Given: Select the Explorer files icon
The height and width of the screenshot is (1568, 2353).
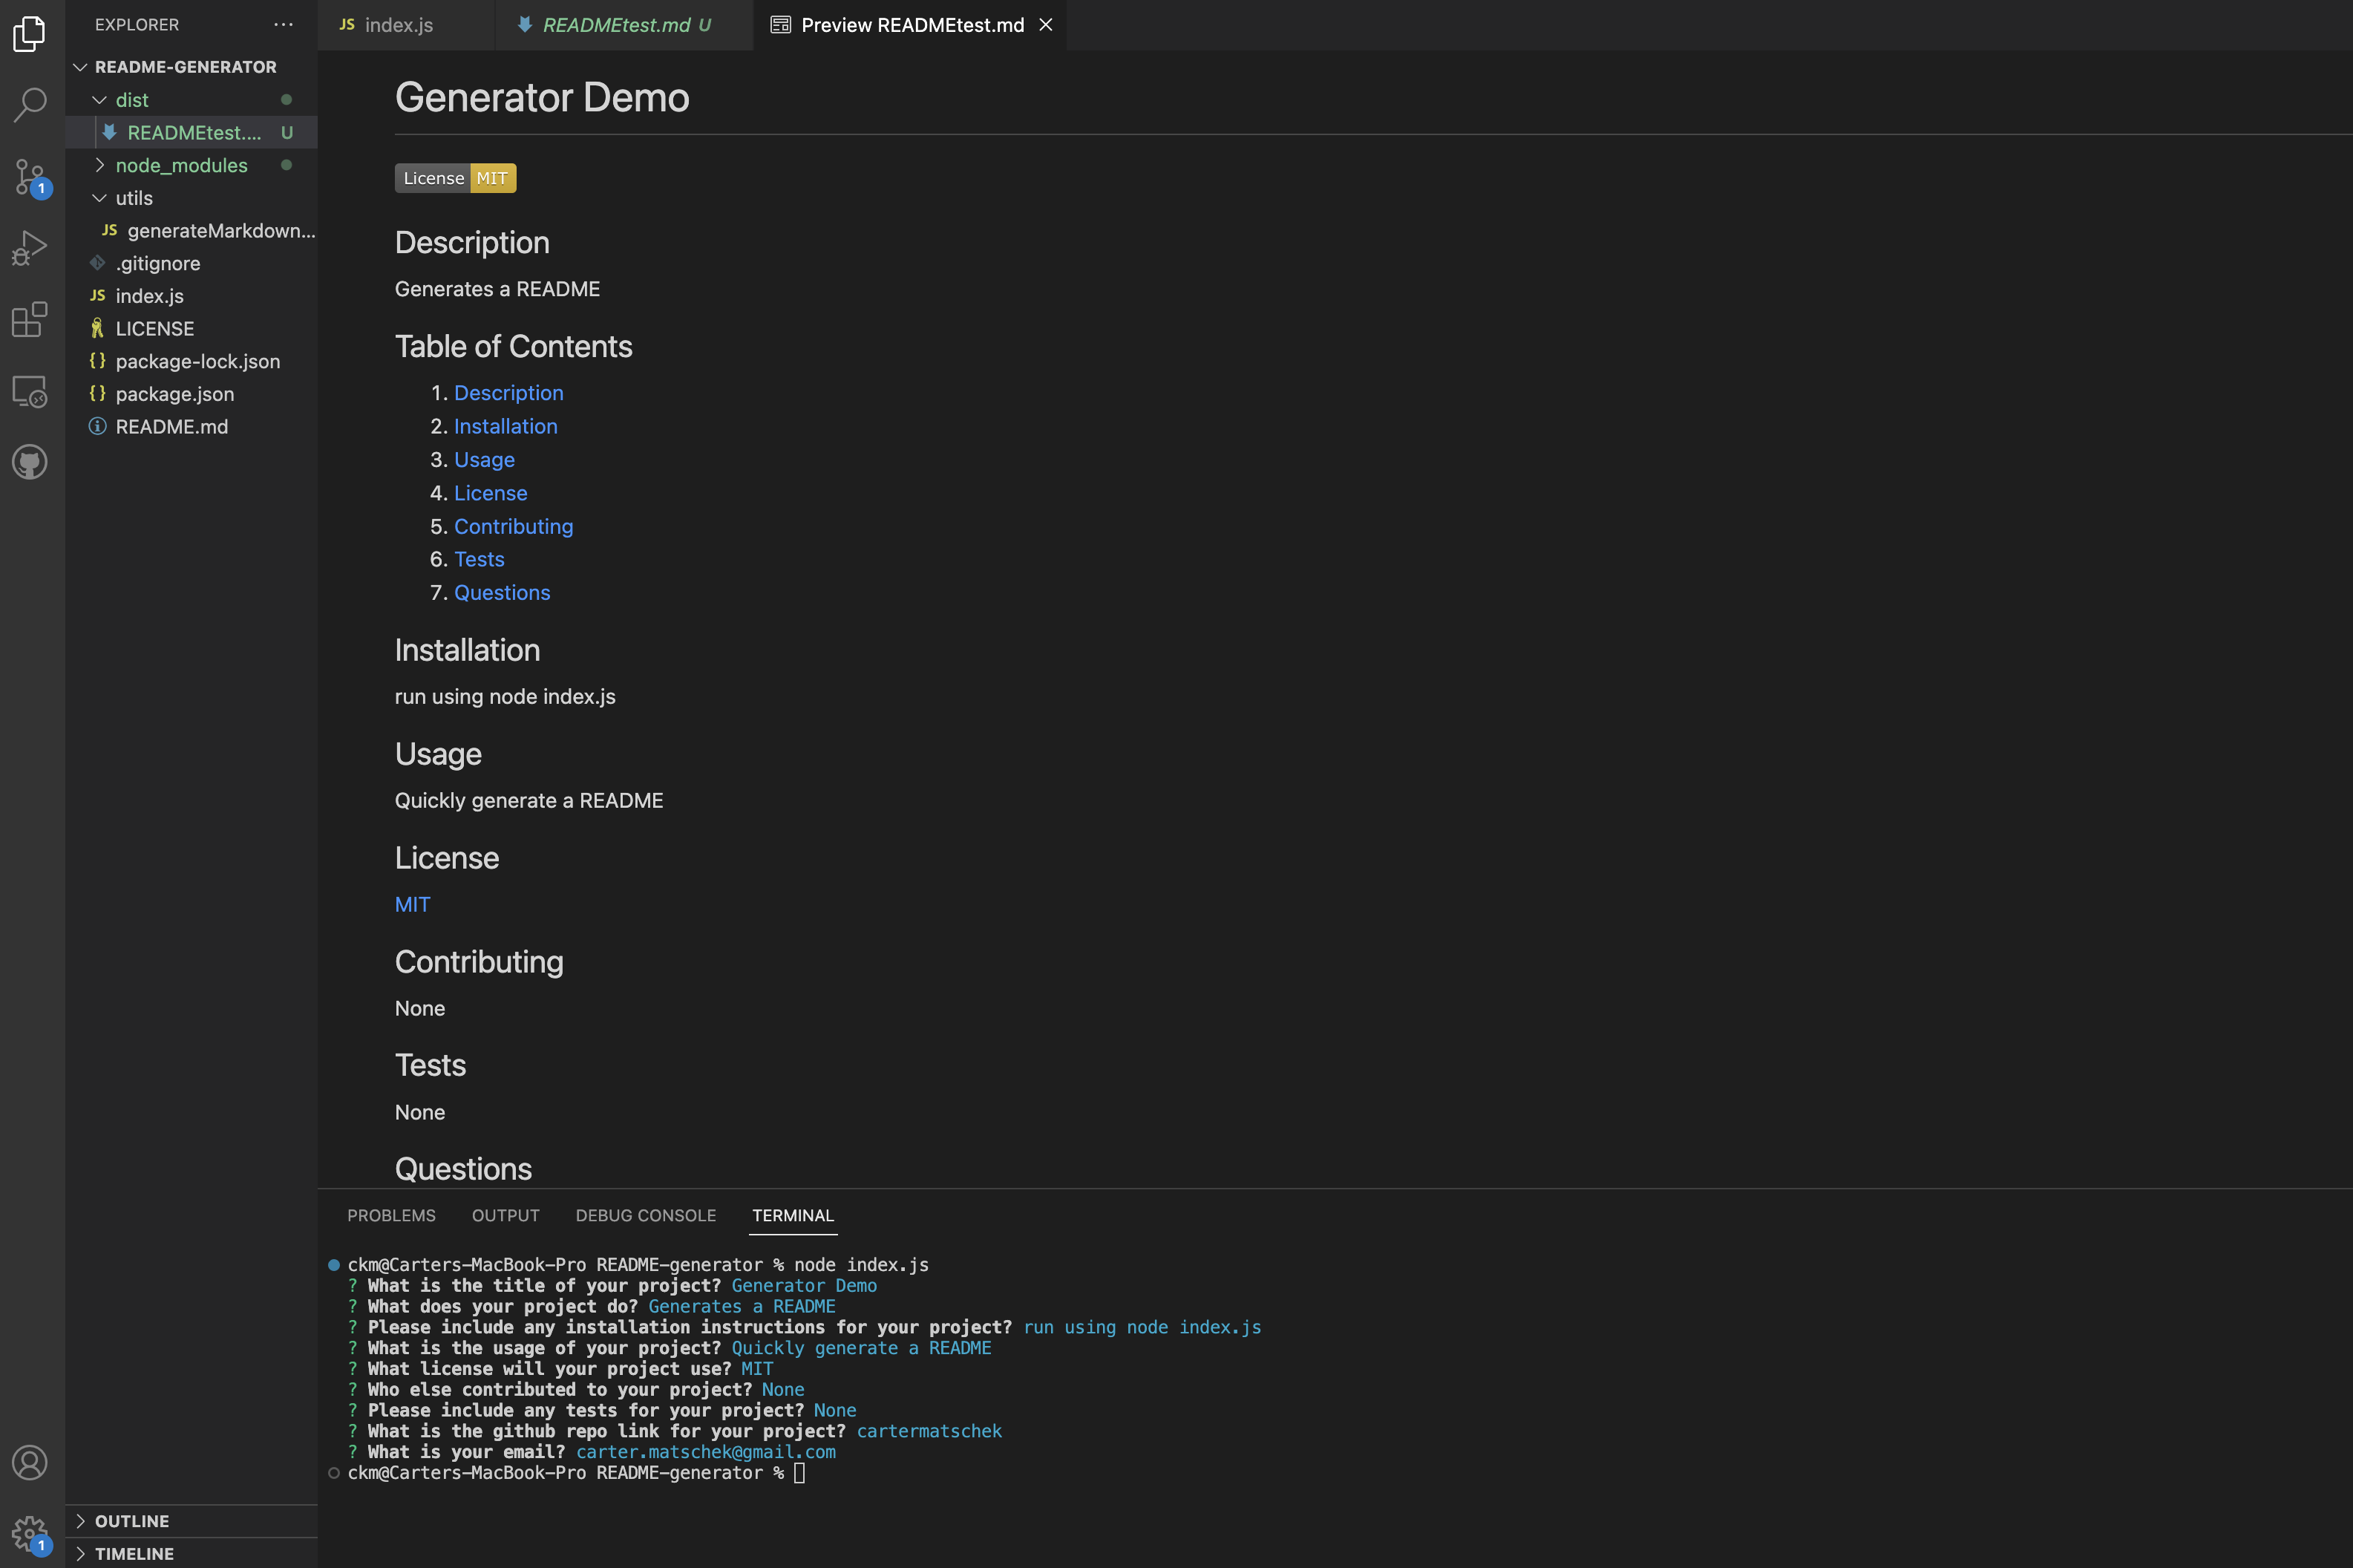Looking at the screenshot, I should pyautogui.click(x=29, y=33).
